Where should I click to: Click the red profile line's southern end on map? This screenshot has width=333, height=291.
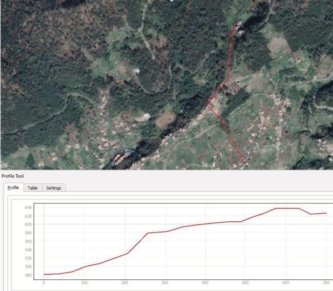point(244,163)
